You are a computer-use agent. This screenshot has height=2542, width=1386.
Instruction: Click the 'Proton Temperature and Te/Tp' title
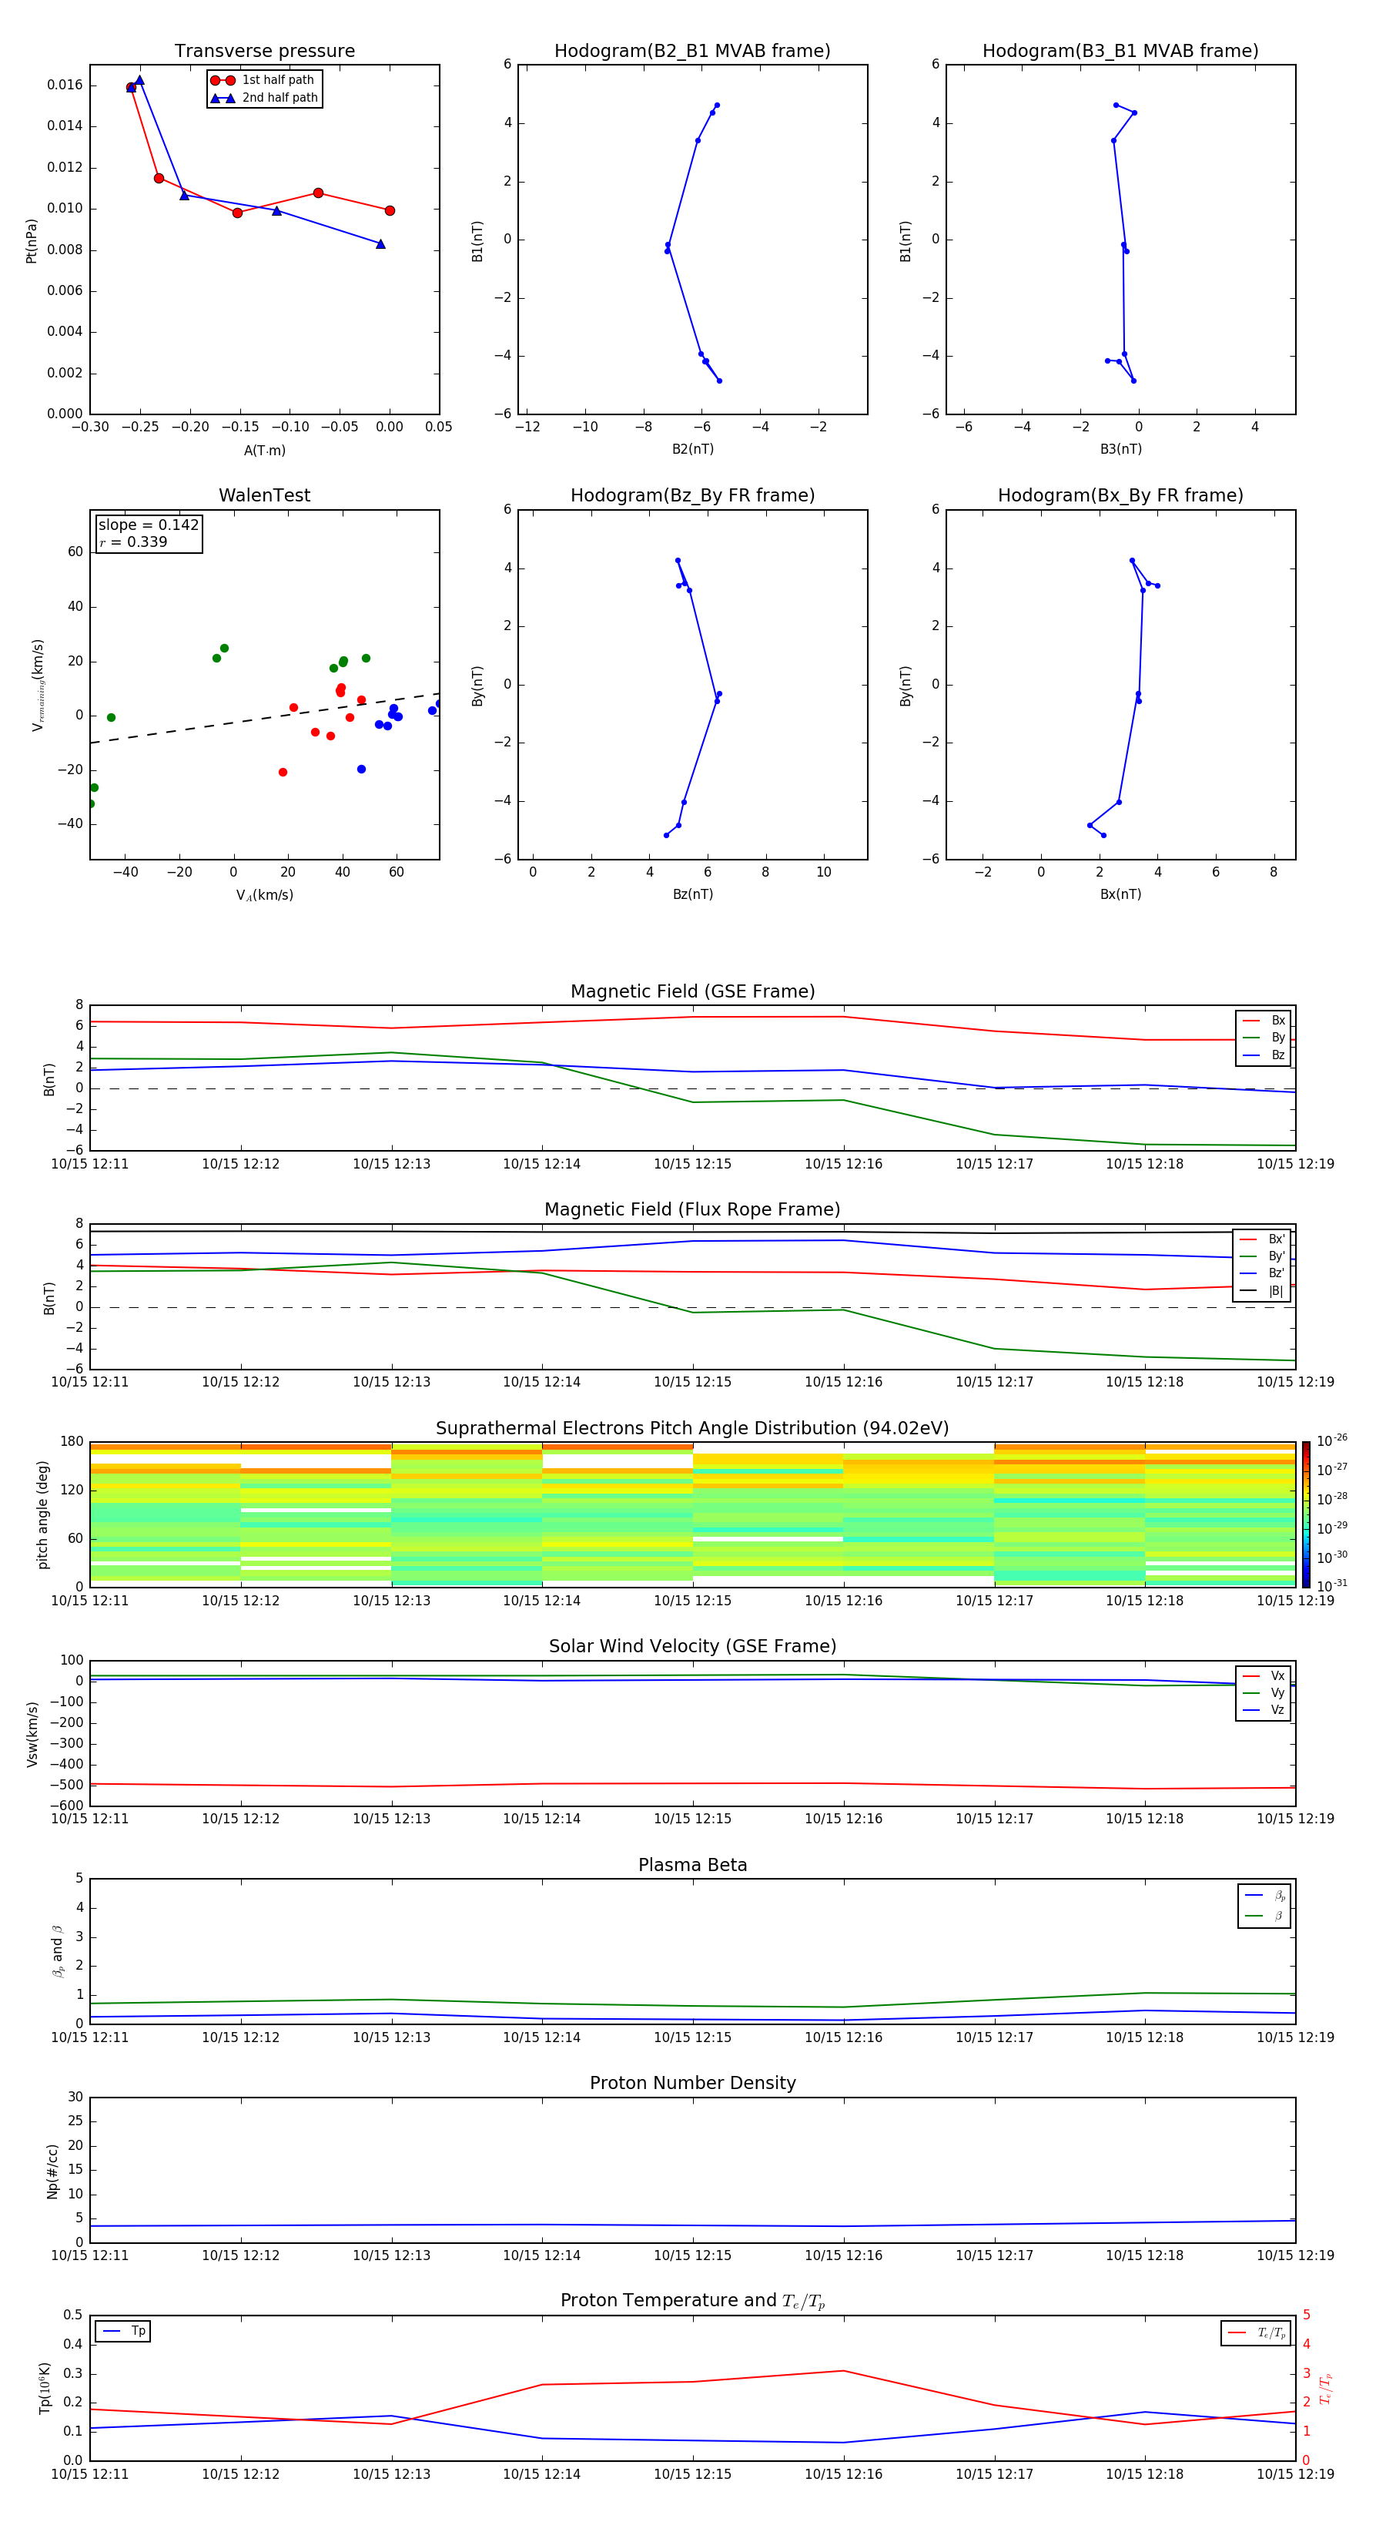pos(692,2301)
